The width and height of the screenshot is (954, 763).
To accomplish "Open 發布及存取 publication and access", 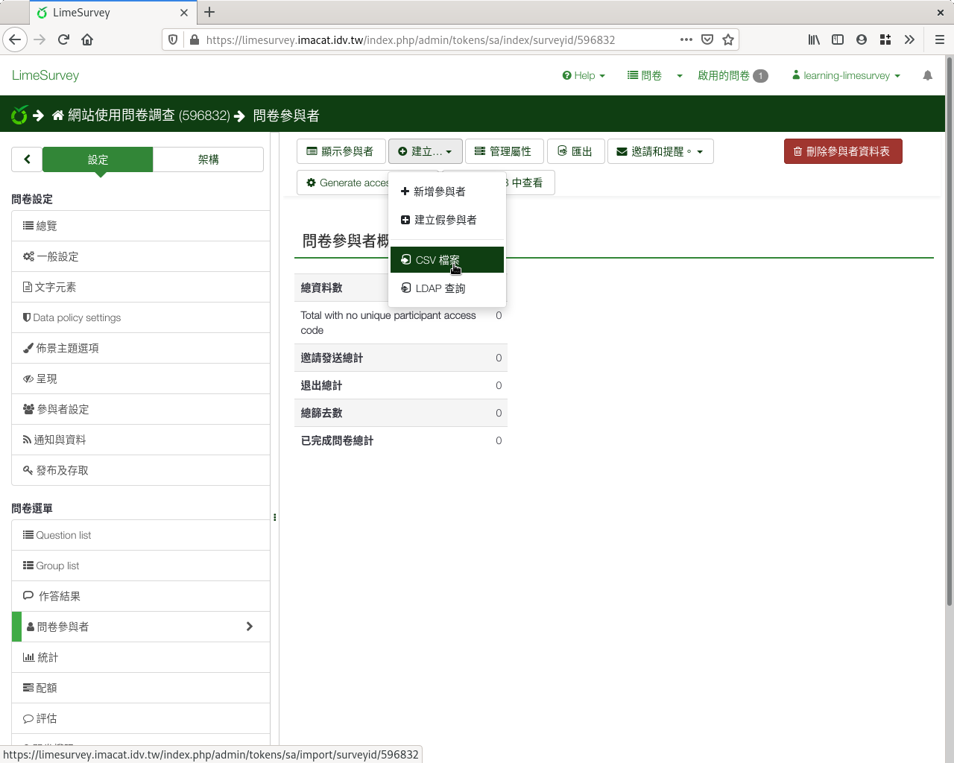I will [141, 470].
